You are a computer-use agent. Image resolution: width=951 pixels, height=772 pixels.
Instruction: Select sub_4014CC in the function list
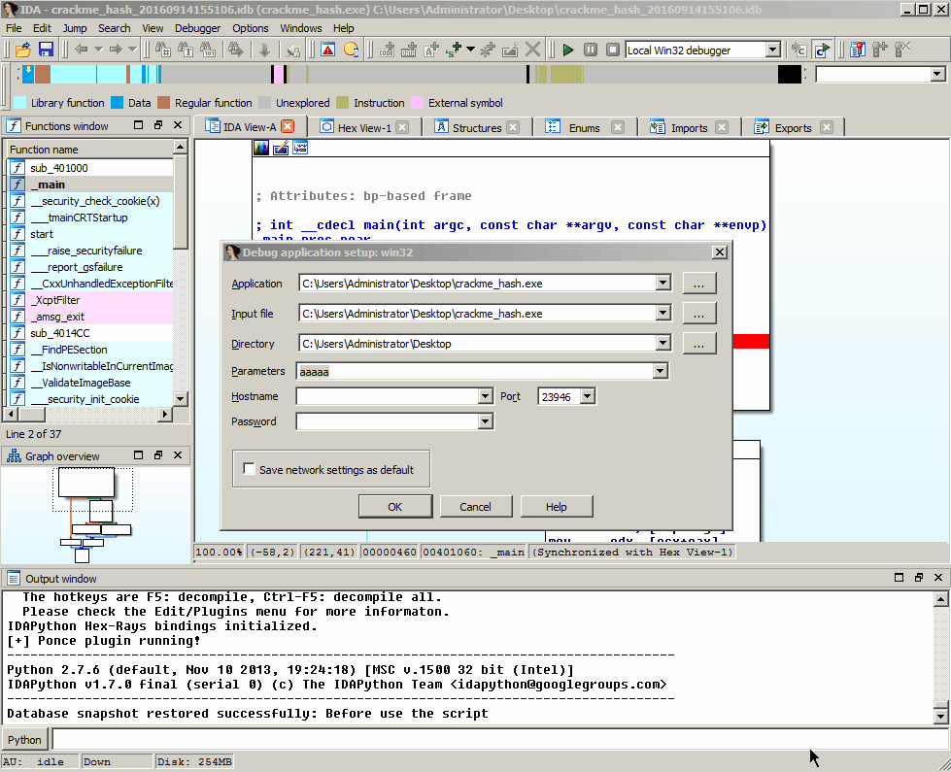[89, 333]
